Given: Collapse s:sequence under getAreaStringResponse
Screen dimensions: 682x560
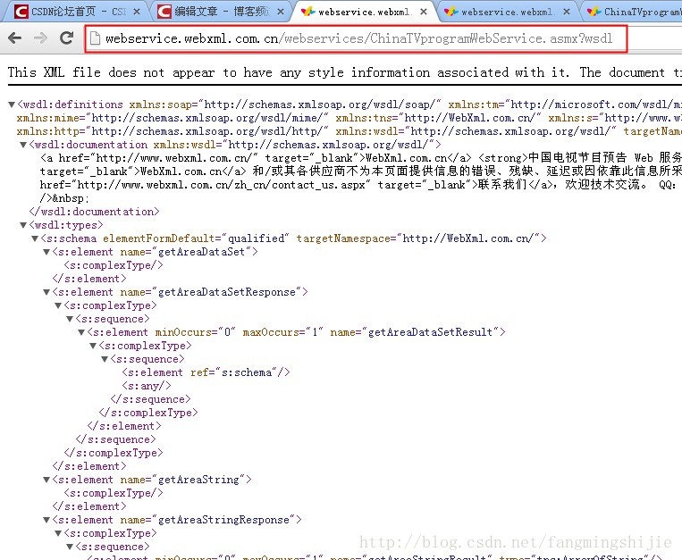Looking at the screenshot, I should tap(70, 547).
